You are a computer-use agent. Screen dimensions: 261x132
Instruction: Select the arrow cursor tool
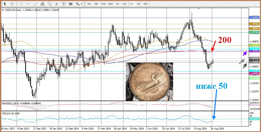[5, 4]
